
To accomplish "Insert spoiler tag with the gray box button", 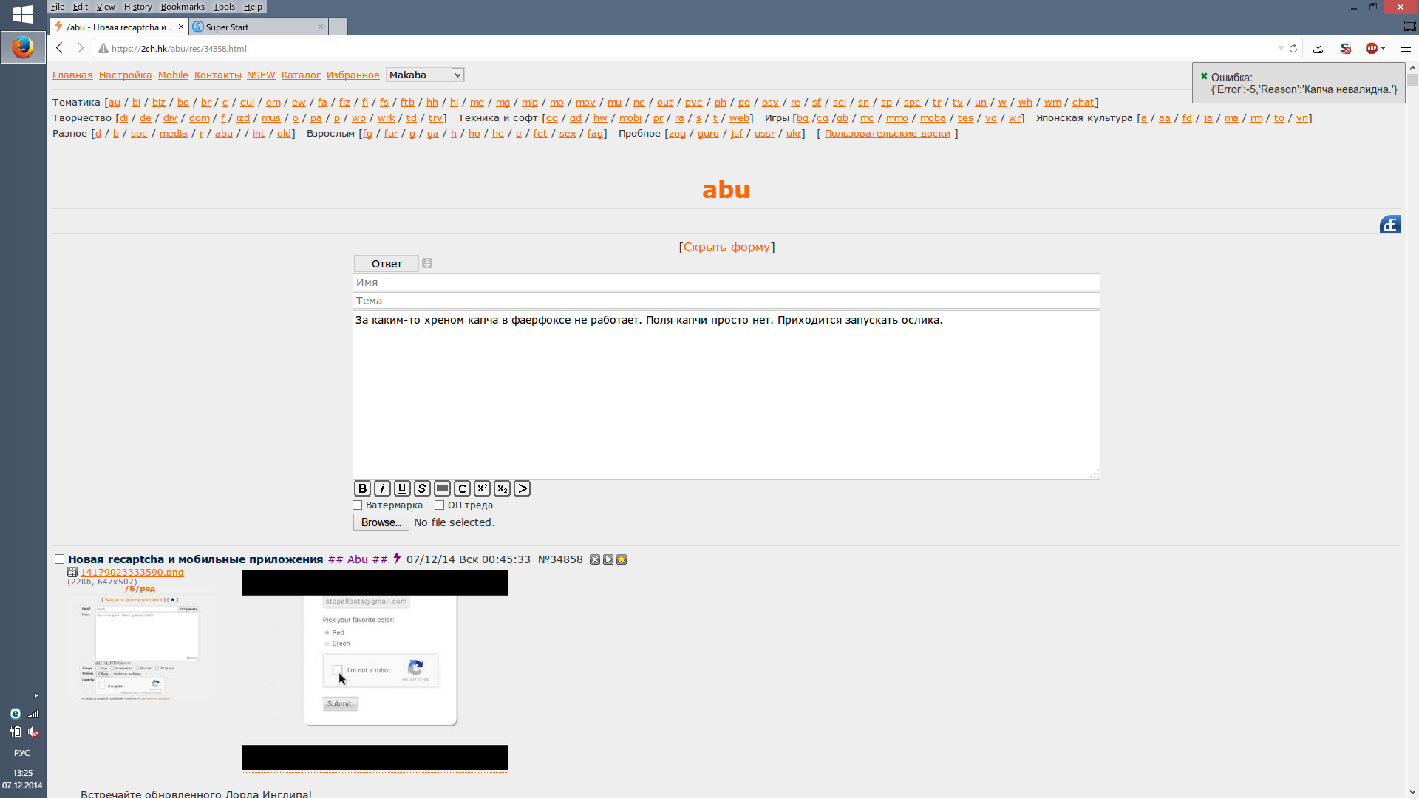I will coord(442,488).
